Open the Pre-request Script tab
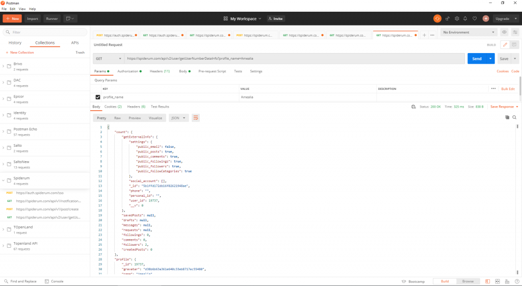The height and width of the screenshot is (286, 522). pos(212,71)
